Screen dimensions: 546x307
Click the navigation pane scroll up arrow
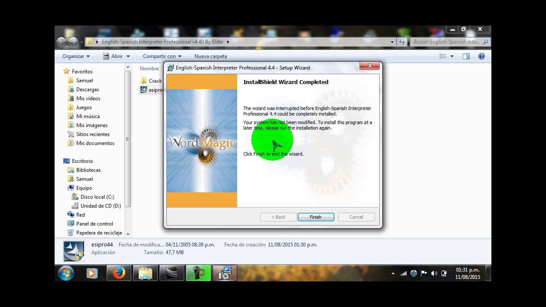[x=128, y=67]
